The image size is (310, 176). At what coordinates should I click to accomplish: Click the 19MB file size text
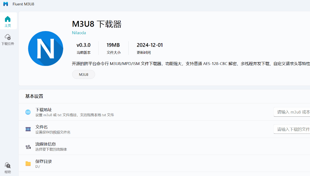113,45
